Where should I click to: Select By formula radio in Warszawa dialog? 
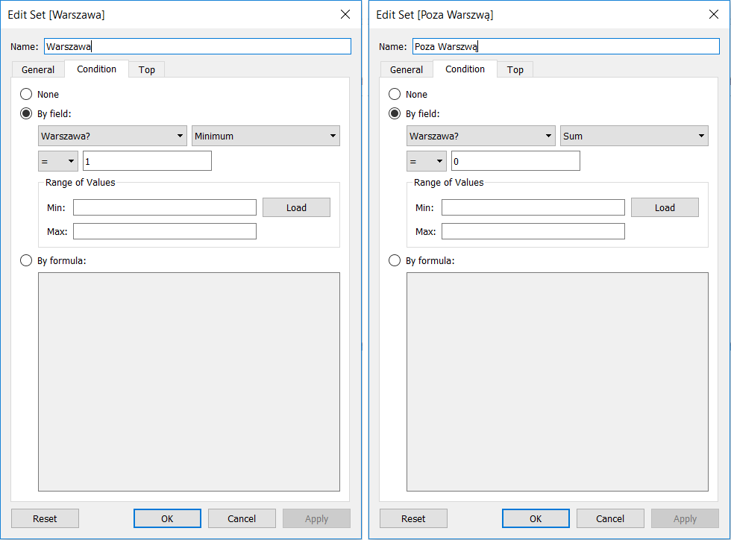[26, 261]
